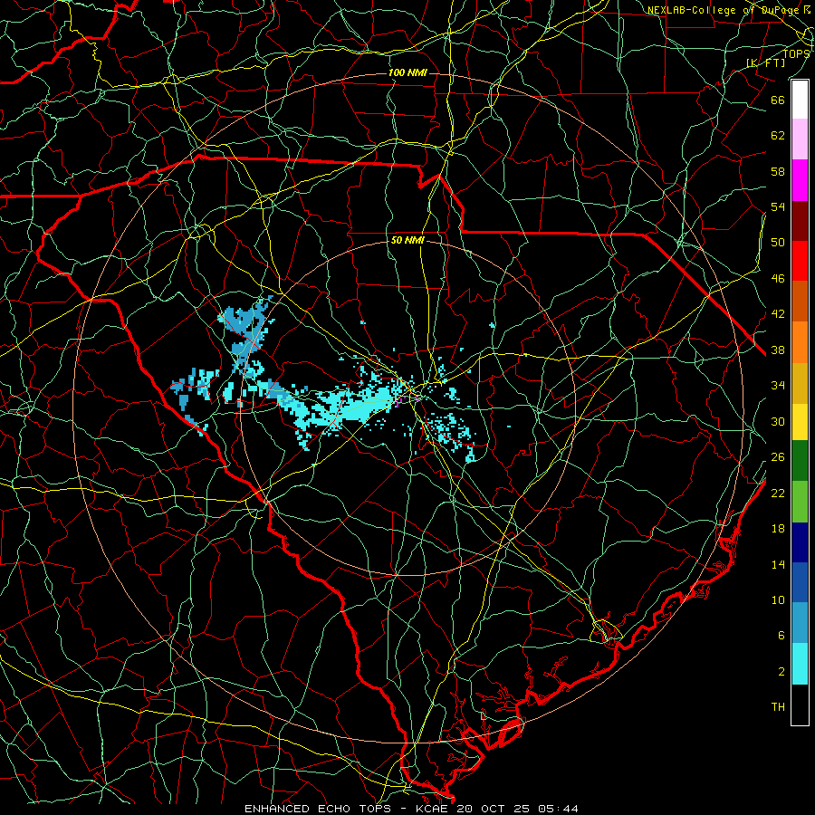Click the ENHANCED ECHO TOPS KCAE caption
Screen dimensions: 815x815
pyautogui.click(x=411, y=809)
